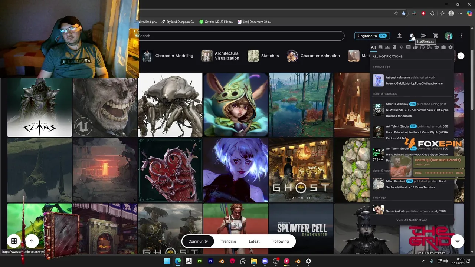
Task: Filter notifications by followers people icon
Action: 387,47
